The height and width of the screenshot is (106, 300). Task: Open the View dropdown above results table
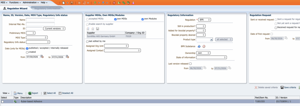pos(6,93)
